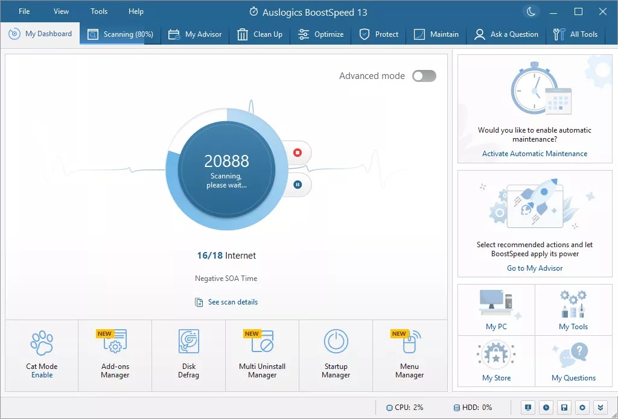
Task: Open the Tools menu
Action: click(99, 11)
